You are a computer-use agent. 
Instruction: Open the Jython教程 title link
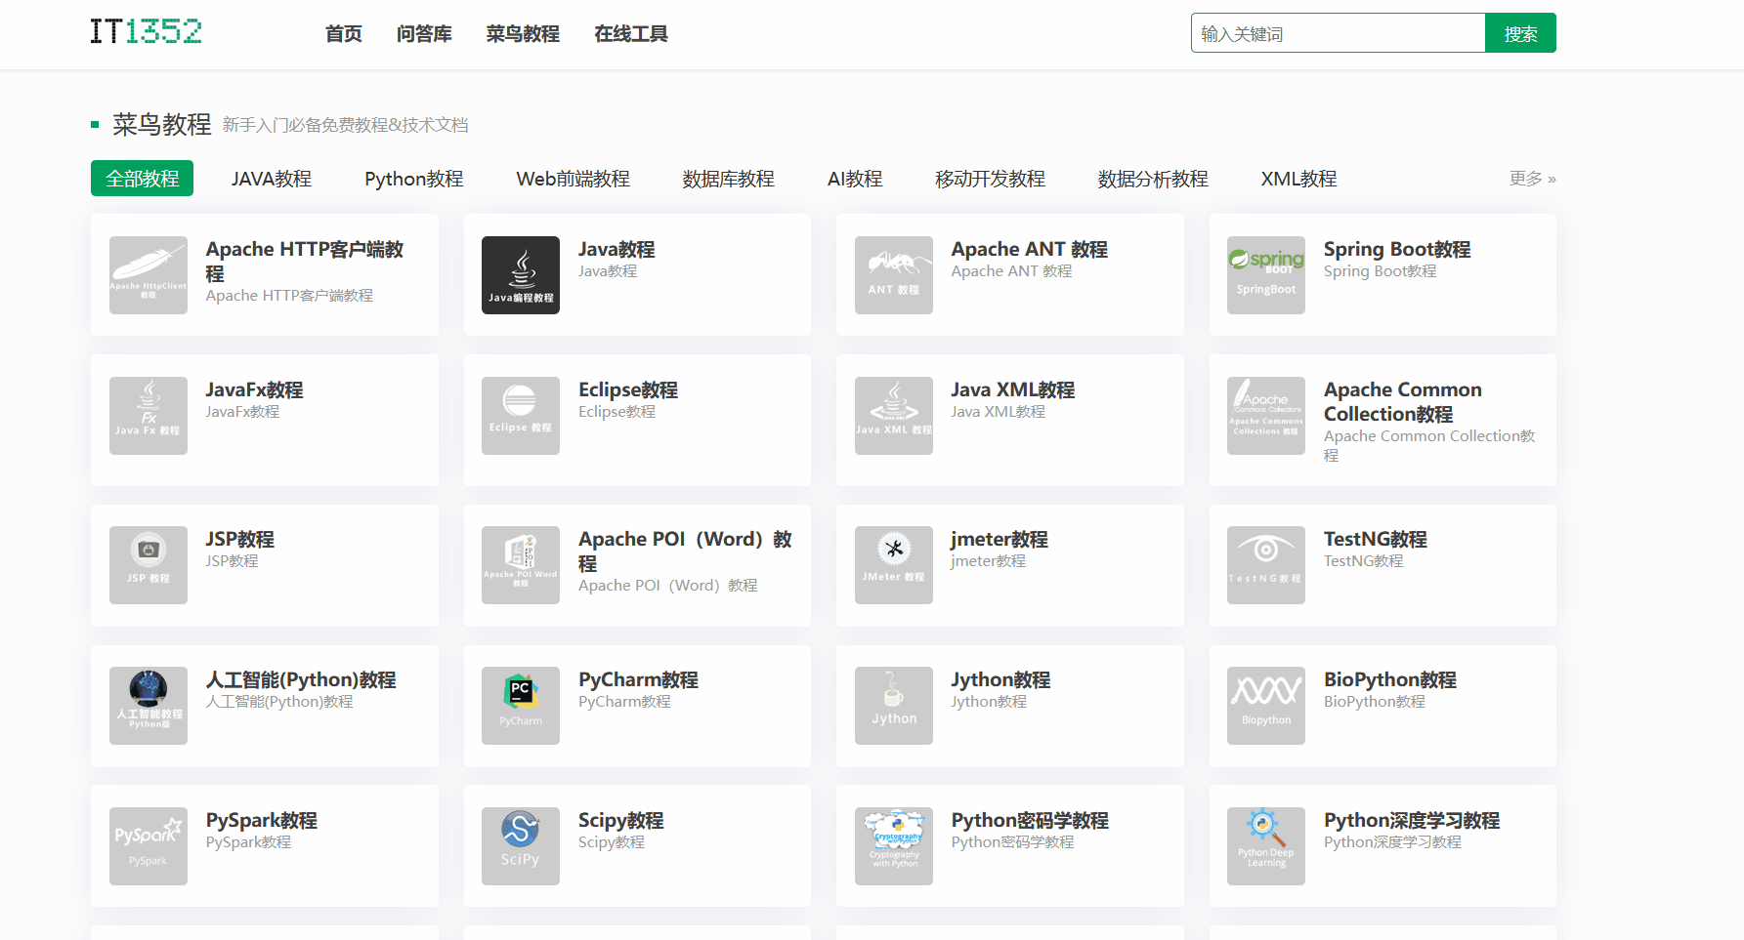[x=1000, y=679]
